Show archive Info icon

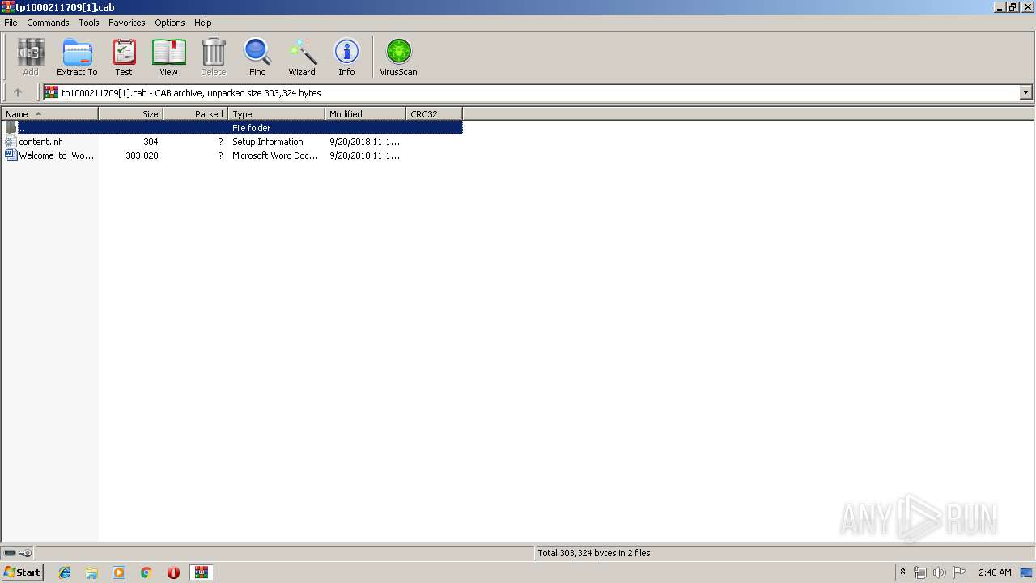pos(346,57)
